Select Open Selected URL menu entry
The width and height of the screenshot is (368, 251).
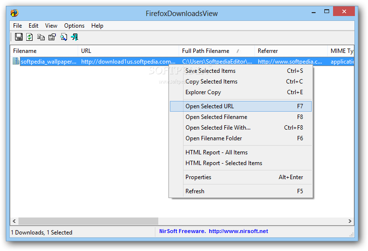[x=241, y=106]
